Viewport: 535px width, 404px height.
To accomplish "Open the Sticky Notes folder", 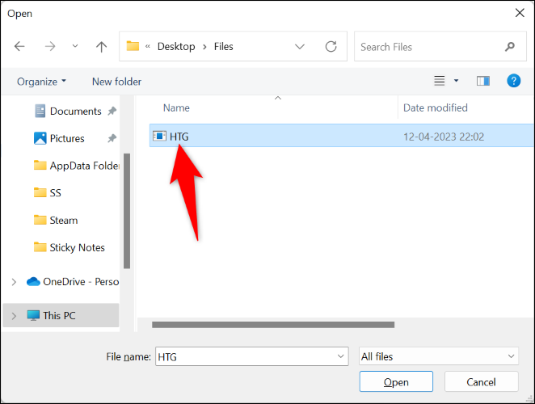I will coord(77,248).
